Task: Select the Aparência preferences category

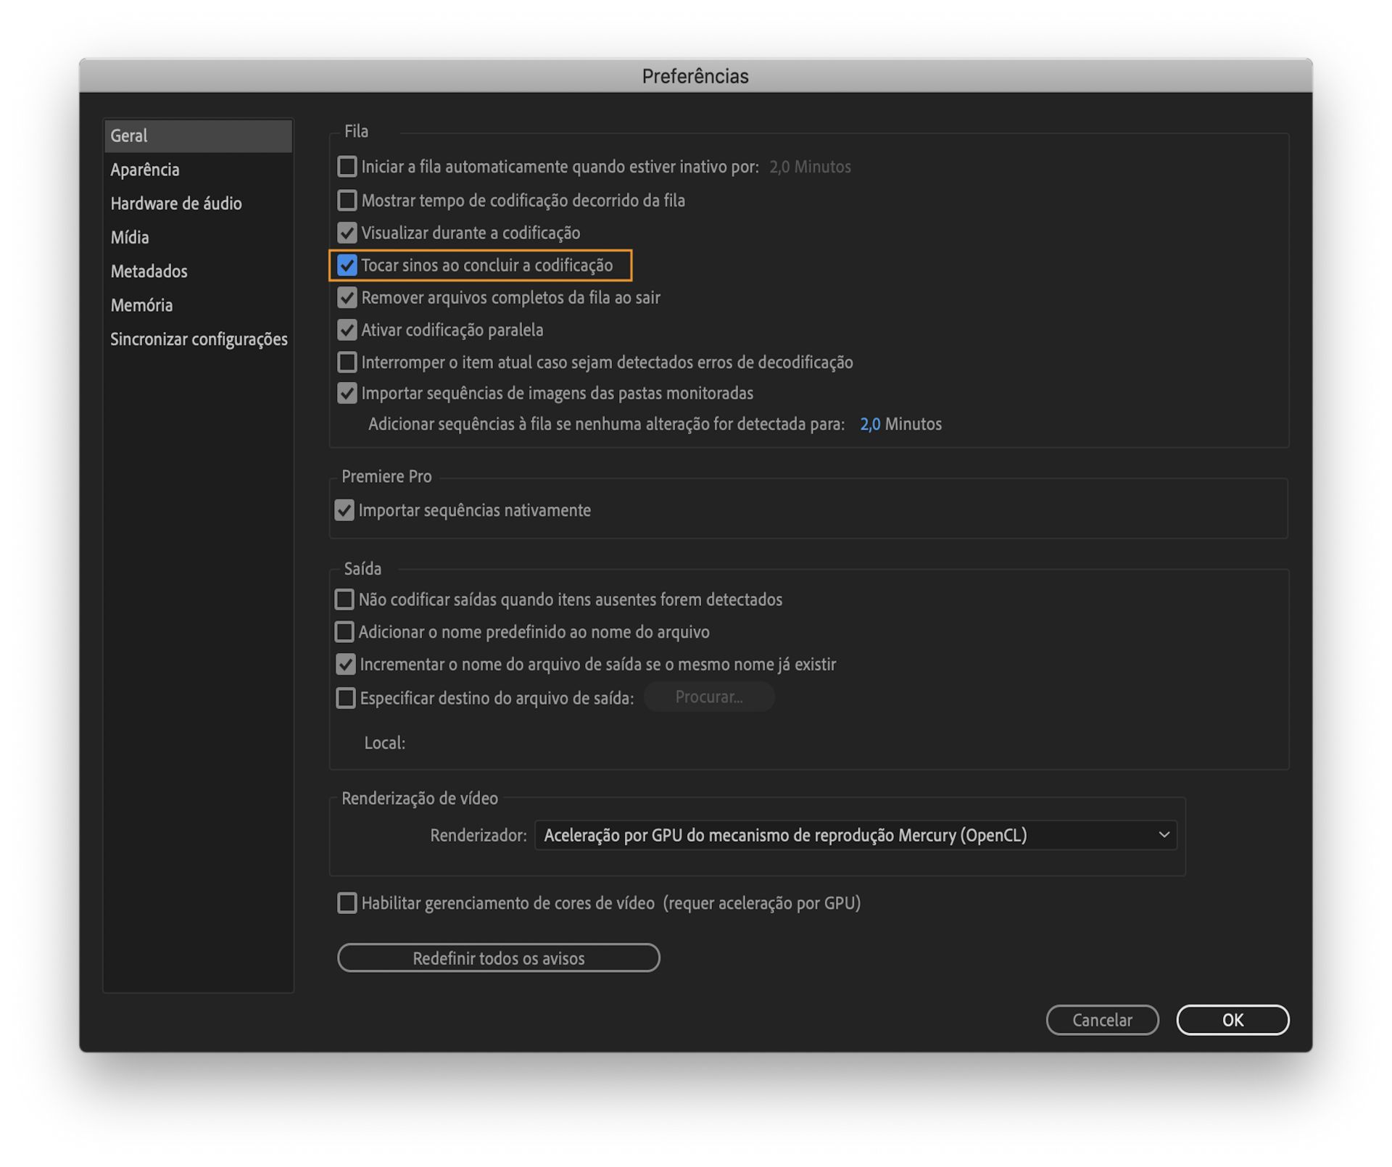Action: tap(145, 170)
